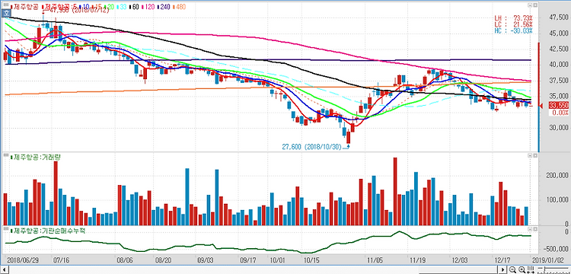Click the 30,000 price axis label

559,128
